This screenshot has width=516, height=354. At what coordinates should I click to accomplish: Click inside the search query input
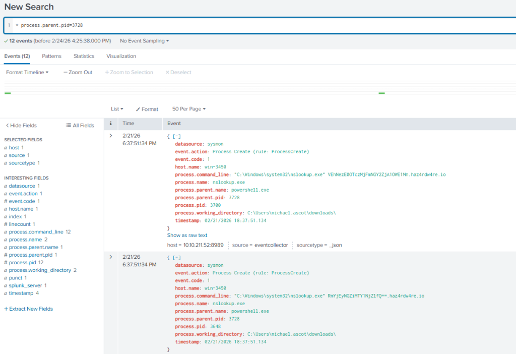(252, 25)
